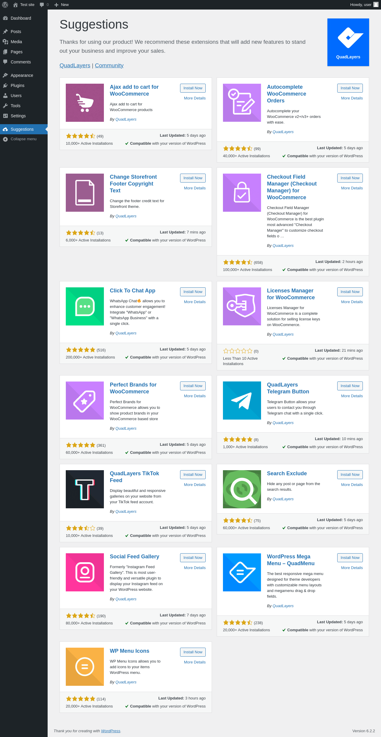Install the Search Exclude plugin
The image size is (381, 737).
tap(350, 475)
